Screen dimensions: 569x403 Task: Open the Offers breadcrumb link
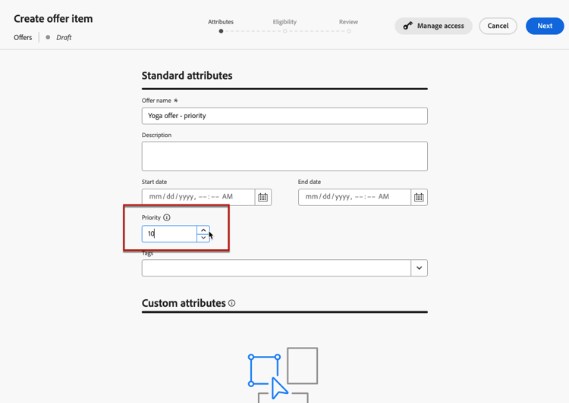23,37
